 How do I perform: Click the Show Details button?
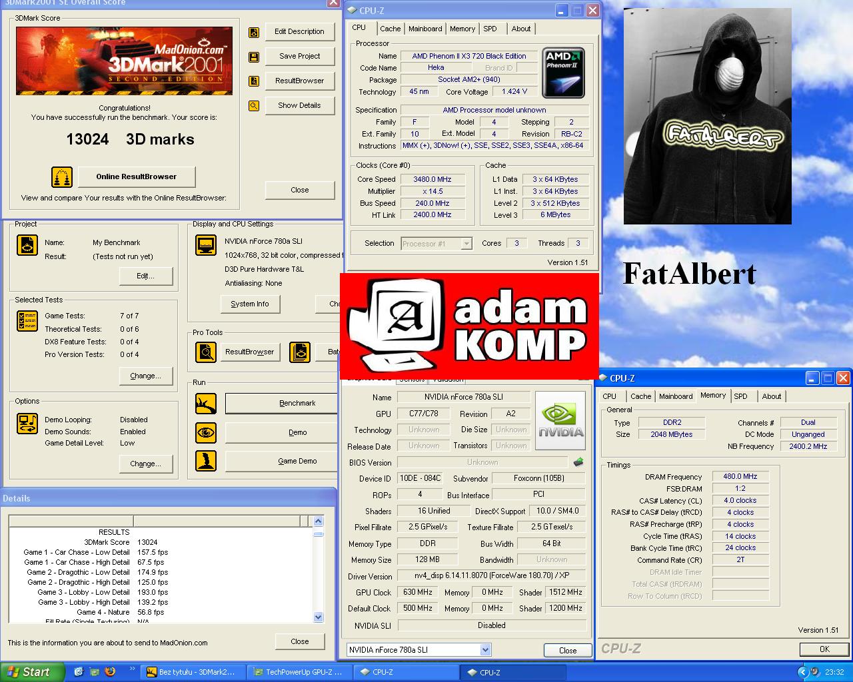click(x=299, y=105)
